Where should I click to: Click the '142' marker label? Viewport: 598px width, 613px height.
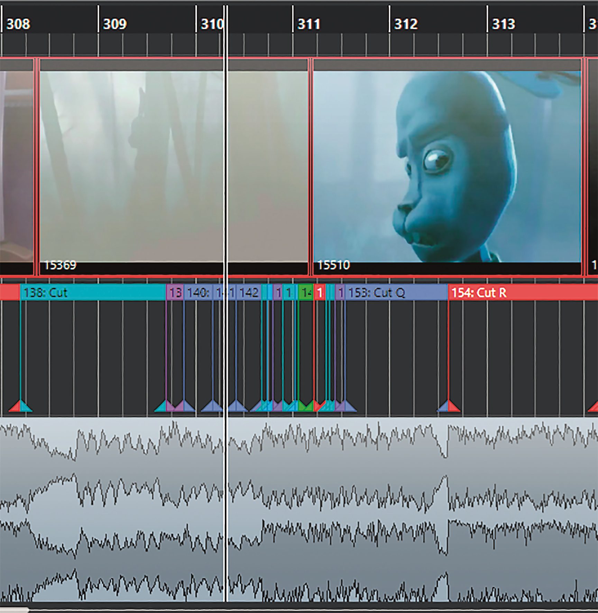click(249, 293)
